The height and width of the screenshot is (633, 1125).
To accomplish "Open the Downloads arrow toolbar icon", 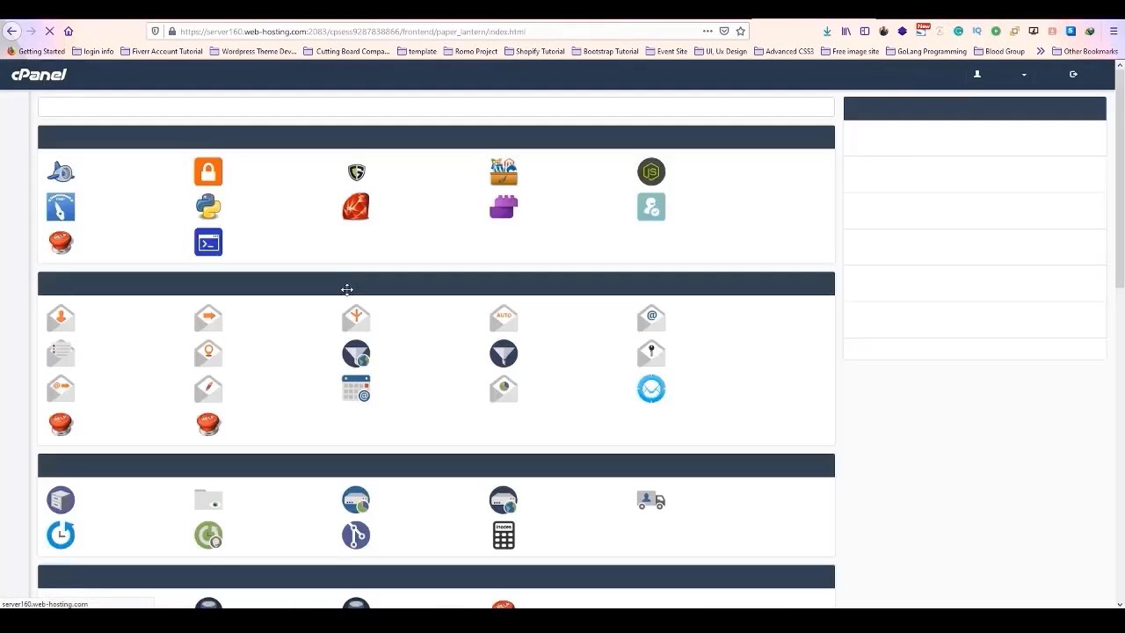I will point(827,31).
